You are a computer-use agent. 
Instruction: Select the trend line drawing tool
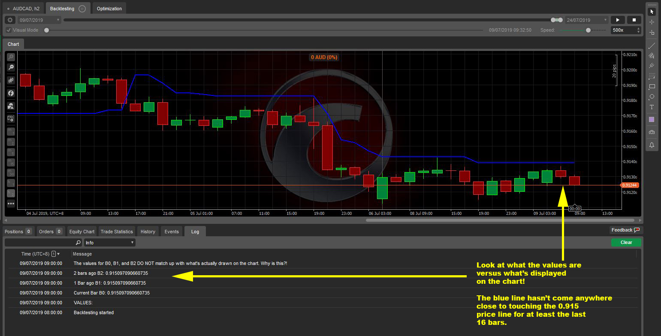coord(652,45)
